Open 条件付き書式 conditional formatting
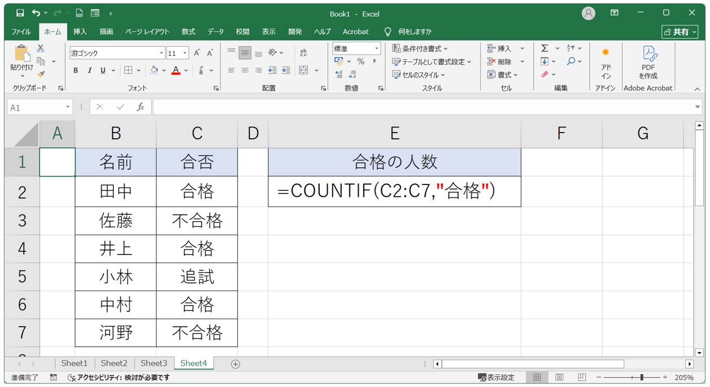This screenshot has width=710, height=387. 421,49
